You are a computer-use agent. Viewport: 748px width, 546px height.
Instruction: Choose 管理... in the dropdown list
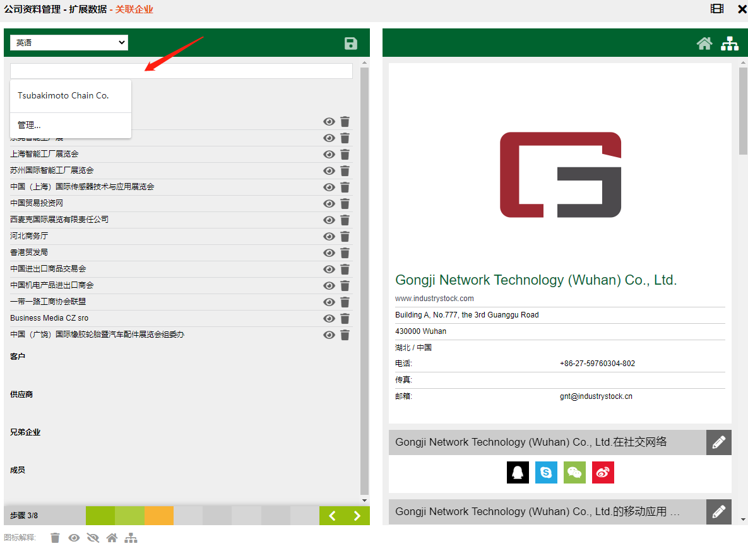coord(29,125)
